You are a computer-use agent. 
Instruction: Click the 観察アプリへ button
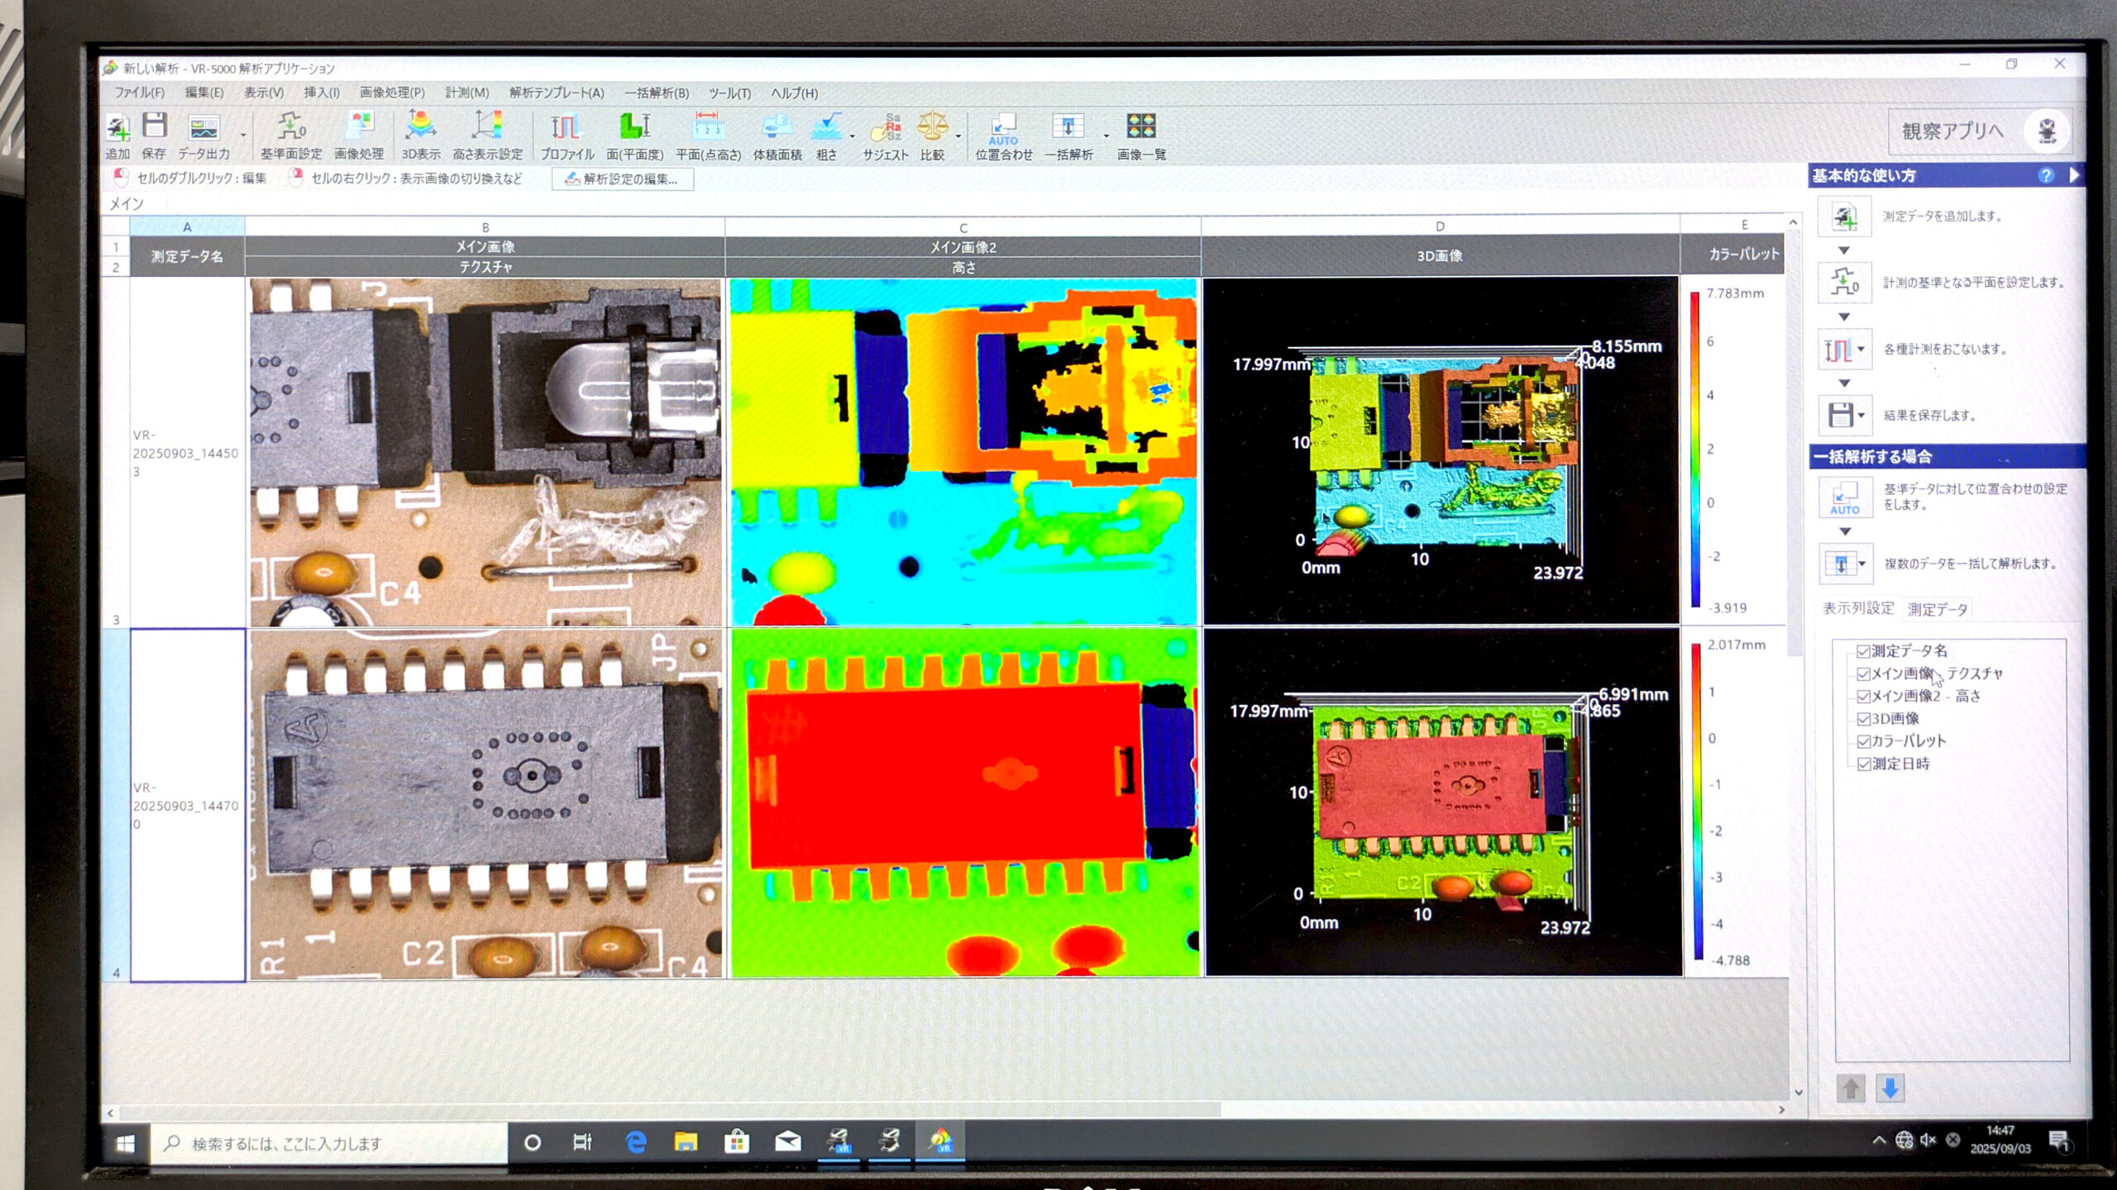click(1952, 131)
